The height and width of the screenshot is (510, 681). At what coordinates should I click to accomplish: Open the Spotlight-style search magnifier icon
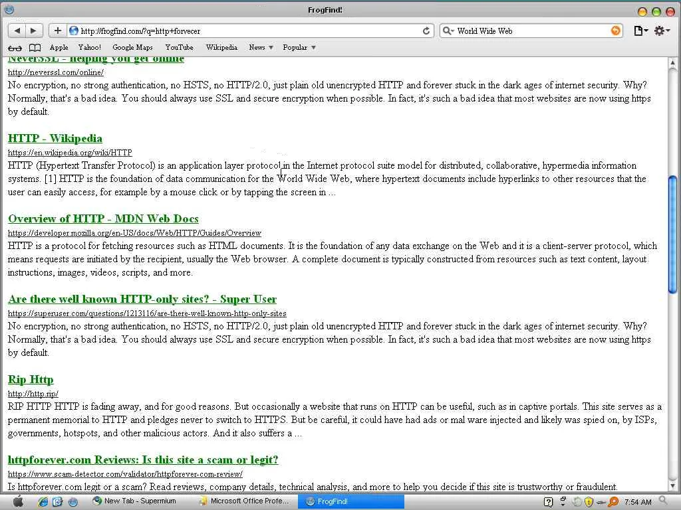[x=663, y=501]
